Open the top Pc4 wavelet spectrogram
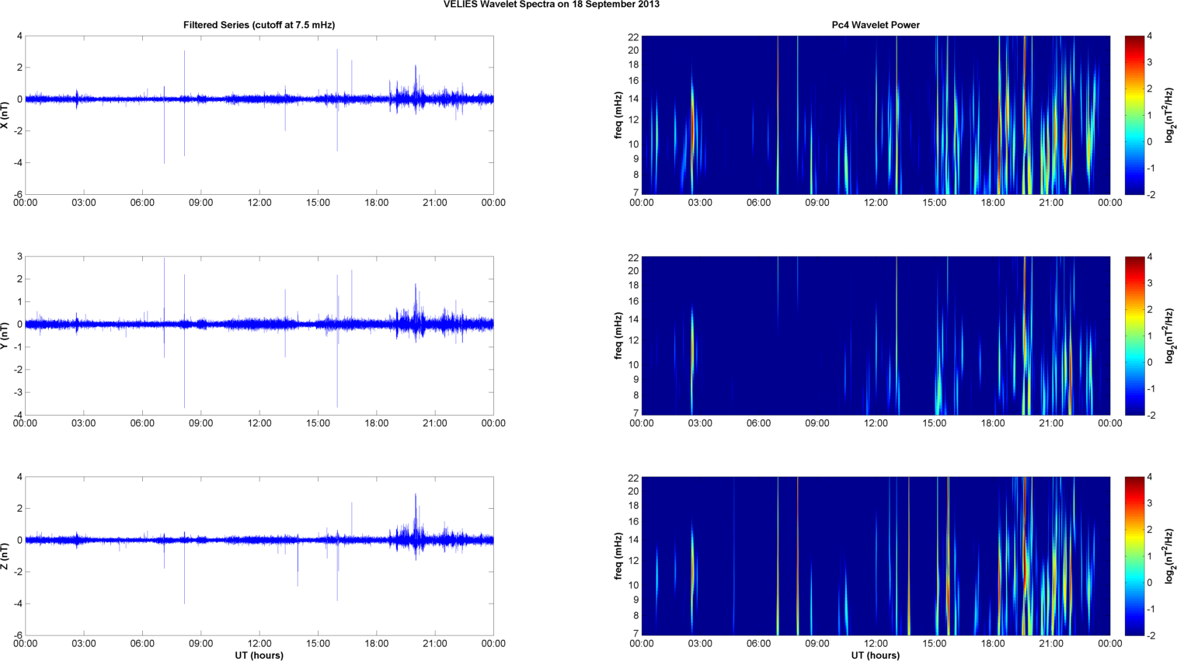The height and width of the screenshot is (661, 1177). (x=876, y=115)
